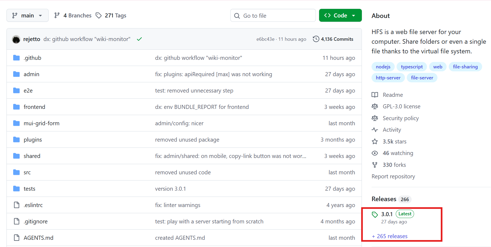Open commit history via clock icon
This screenshot has width=491, height=247.
316,39
